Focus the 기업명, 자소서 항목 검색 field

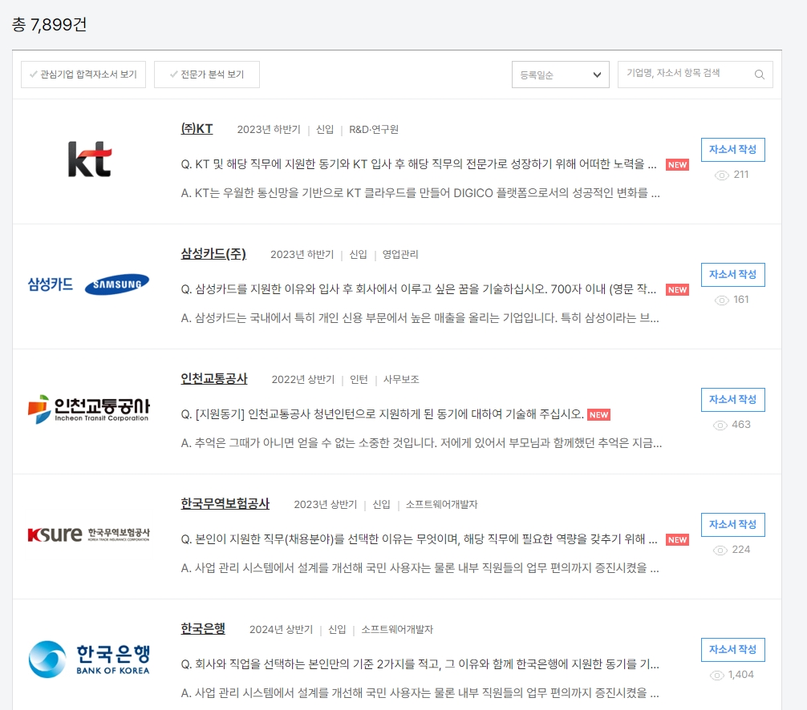point(695,75)
